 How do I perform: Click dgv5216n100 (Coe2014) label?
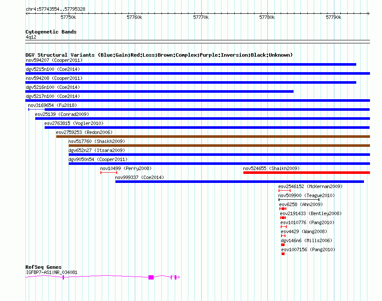point(53,87)
